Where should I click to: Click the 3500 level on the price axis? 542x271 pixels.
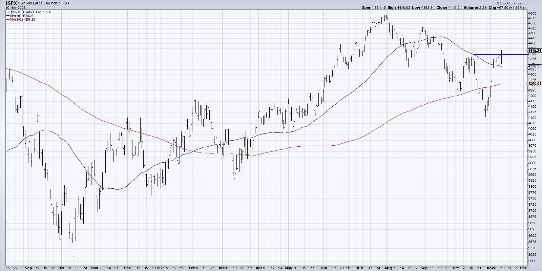click(533, 261)
